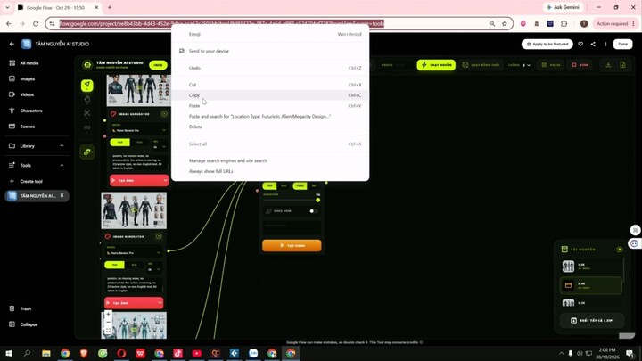642x361 pixels.
Task: Click the red Stop button
Action: [580, 65]
